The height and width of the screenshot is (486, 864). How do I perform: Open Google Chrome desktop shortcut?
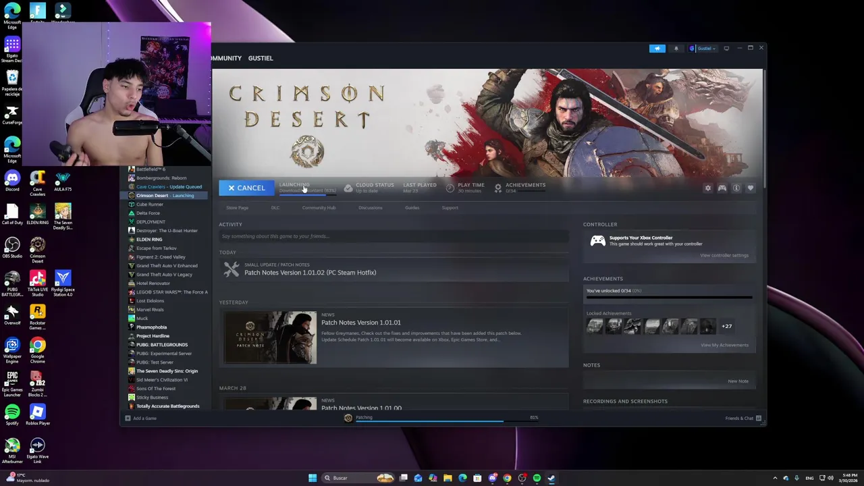click(37, 350)
